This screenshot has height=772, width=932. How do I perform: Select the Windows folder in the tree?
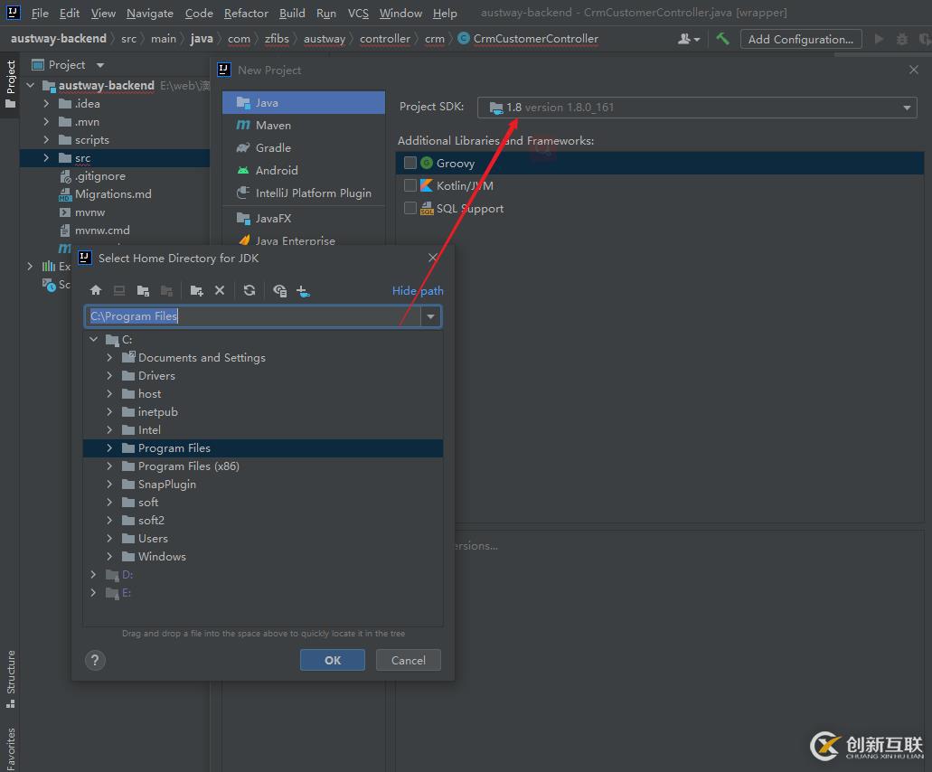click(162, 557)
